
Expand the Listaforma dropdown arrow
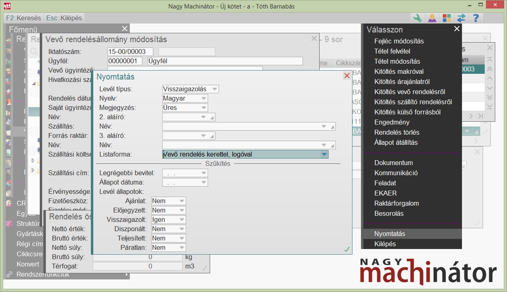point(324,154)
